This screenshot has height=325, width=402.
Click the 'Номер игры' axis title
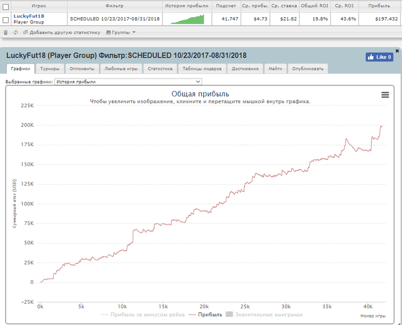[x=373, y=316]
